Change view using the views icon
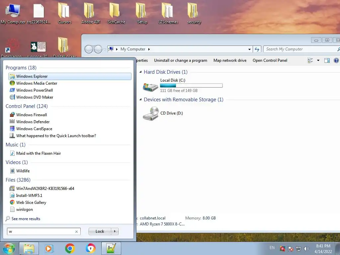 point(310,60)
